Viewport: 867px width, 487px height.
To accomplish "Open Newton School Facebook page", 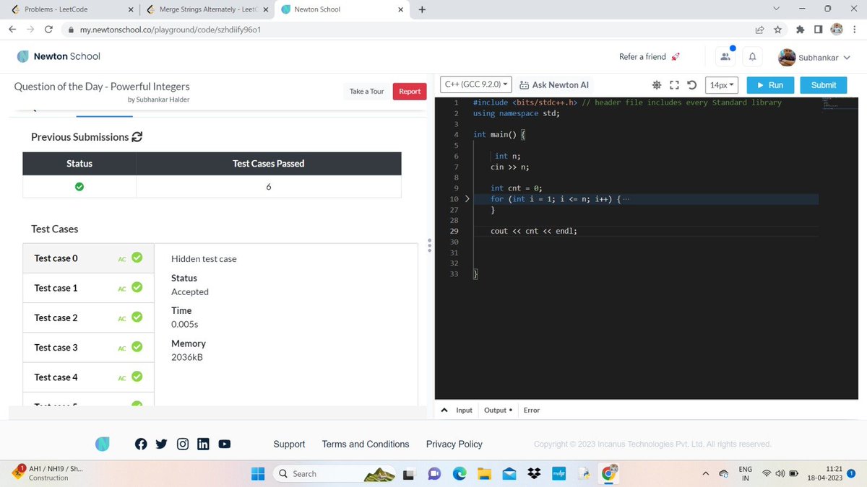I will 141,444.
